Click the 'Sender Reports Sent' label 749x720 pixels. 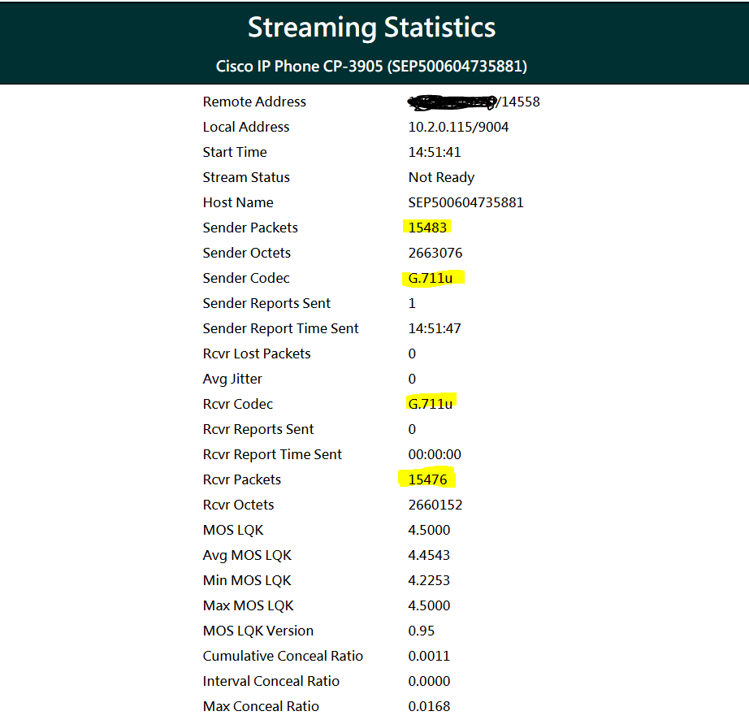click(x=266, y=303)
